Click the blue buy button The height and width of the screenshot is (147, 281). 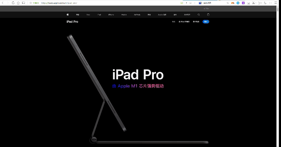(x=206, y=22)
